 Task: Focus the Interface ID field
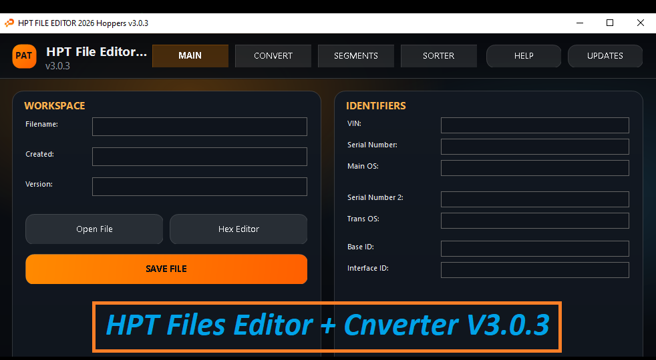[x=534, y=270]
